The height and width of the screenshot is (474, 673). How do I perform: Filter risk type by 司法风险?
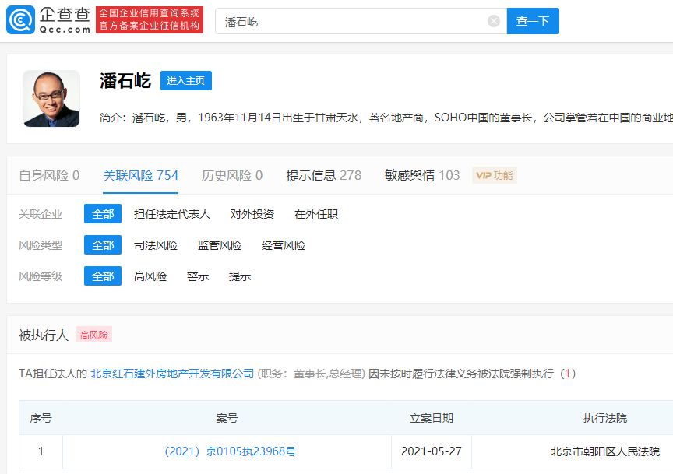(155, 245)
